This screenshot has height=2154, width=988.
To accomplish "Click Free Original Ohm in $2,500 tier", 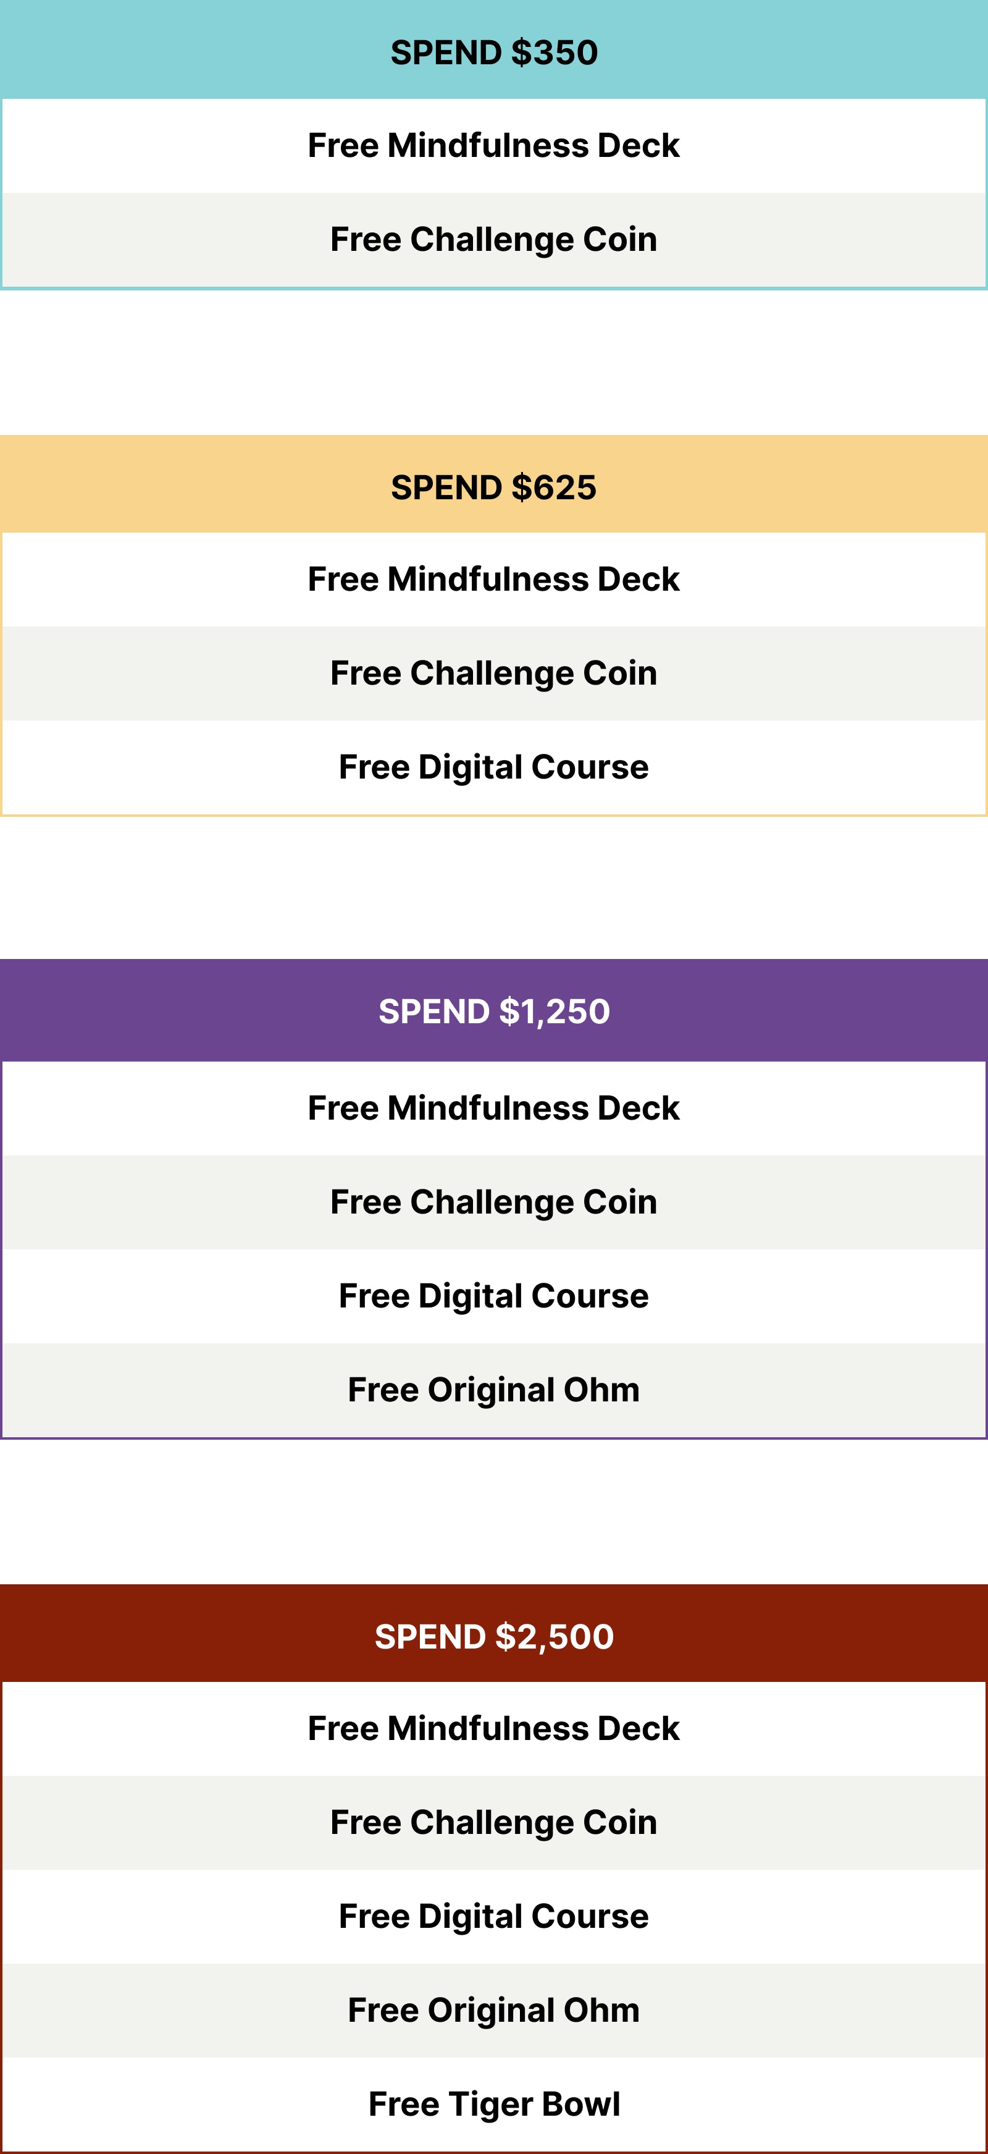I will [x=494, y=2010].
